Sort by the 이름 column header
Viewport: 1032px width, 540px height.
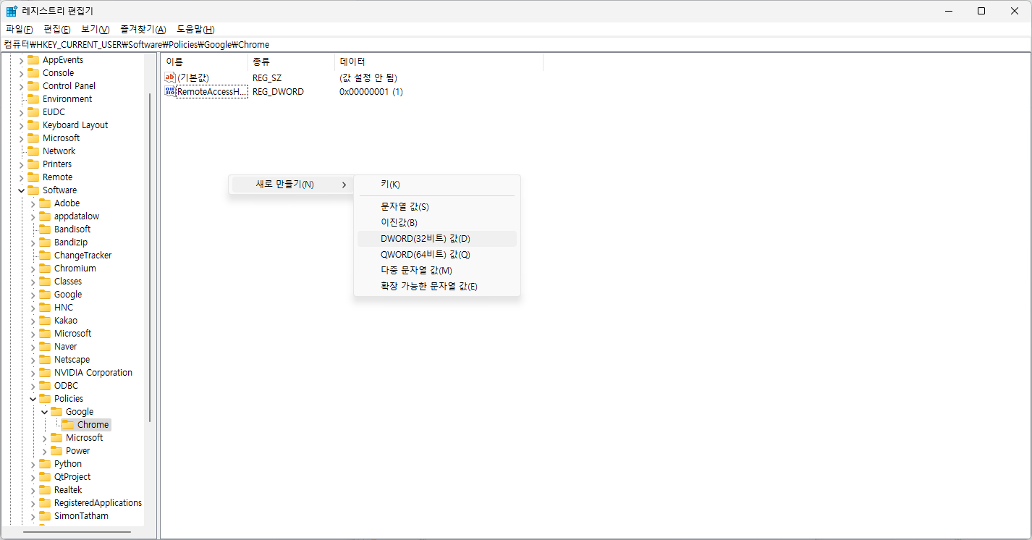[205, 62]
